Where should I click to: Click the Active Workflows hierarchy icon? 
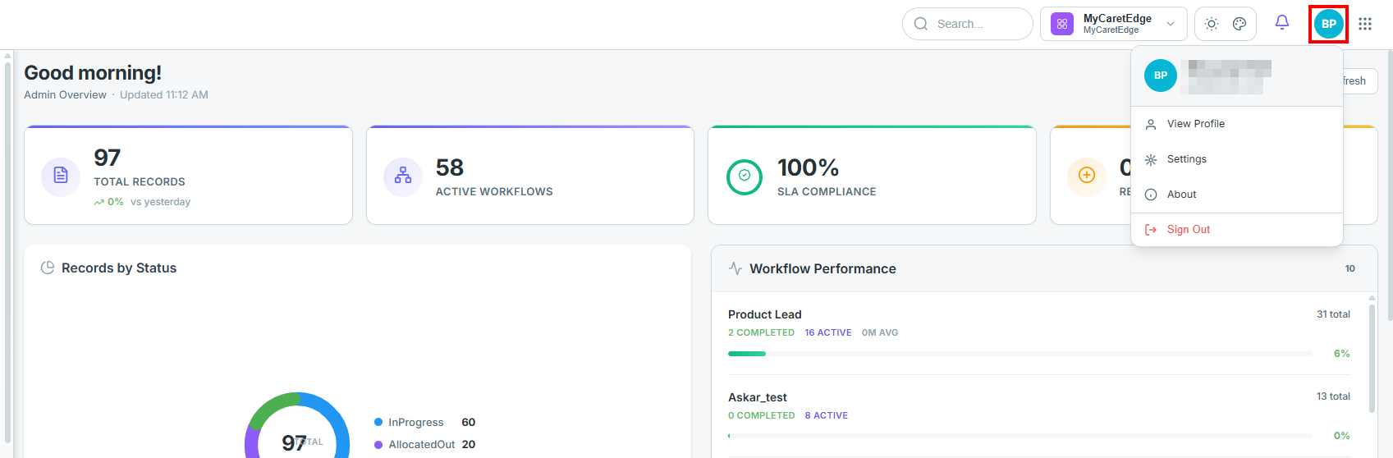click(403, 176)
